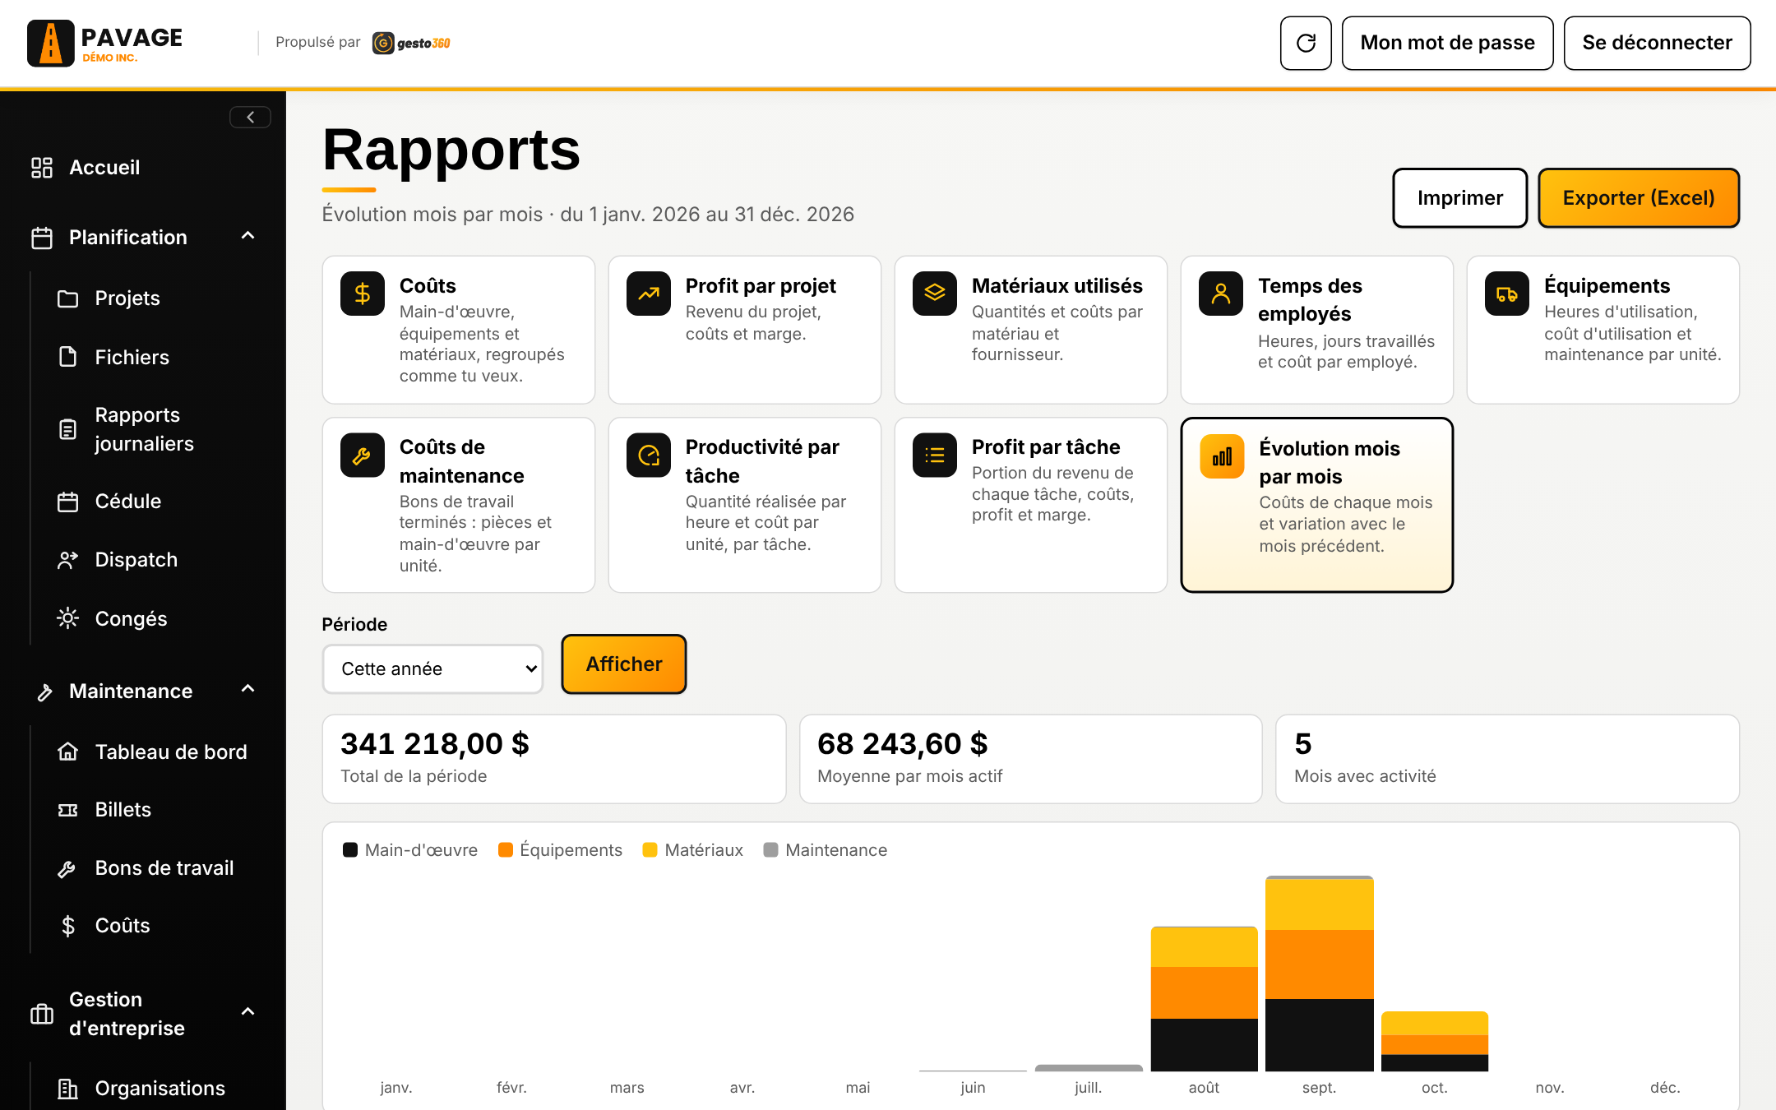Select the Profit par tâche list icon

935,456
